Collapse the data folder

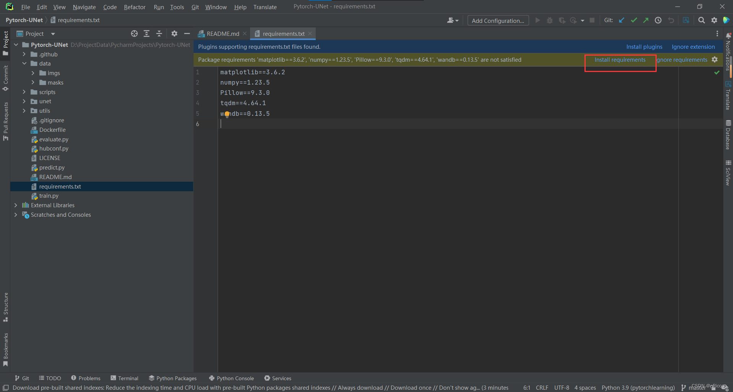point(24,64)
